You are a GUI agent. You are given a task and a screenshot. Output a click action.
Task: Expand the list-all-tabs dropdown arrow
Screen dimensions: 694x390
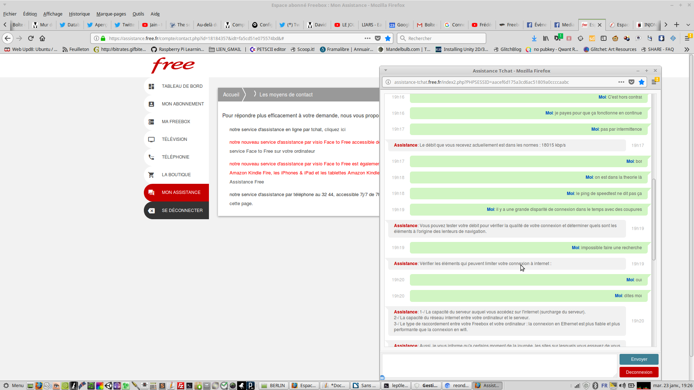[x=688, y=25]
